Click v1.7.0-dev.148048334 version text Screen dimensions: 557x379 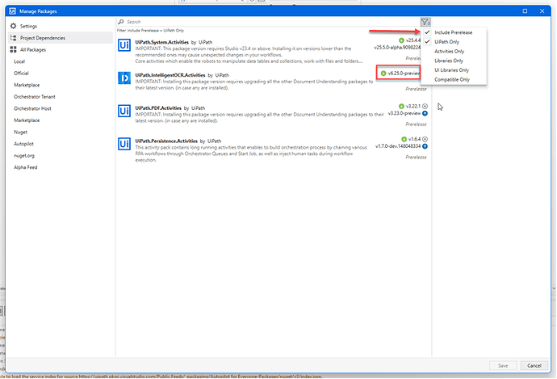tap(398, 146)
